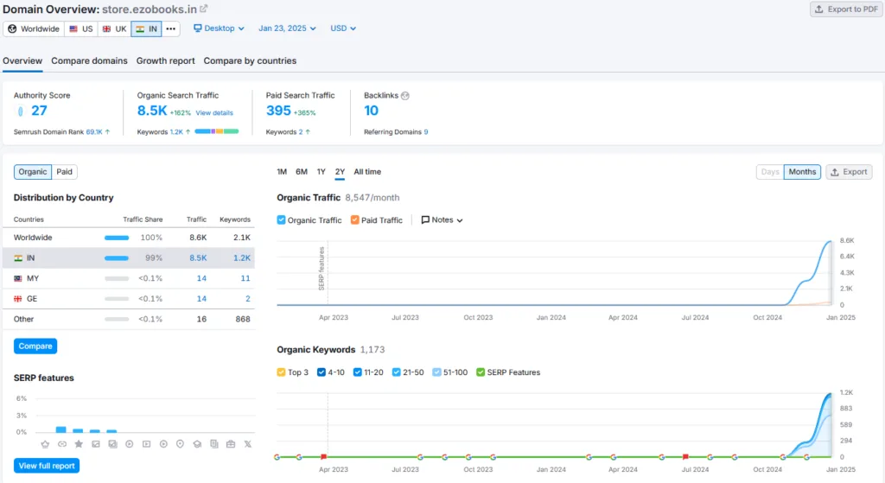Click the knowledge panel graduation cap icon
Viewport: 885px width, 483px height.
pos(197,444)
